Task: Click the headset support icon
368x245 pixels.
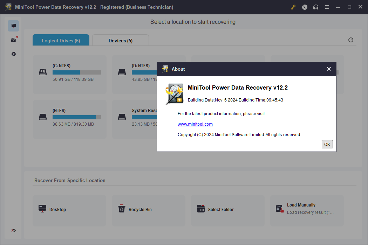Action: [316, 7]
